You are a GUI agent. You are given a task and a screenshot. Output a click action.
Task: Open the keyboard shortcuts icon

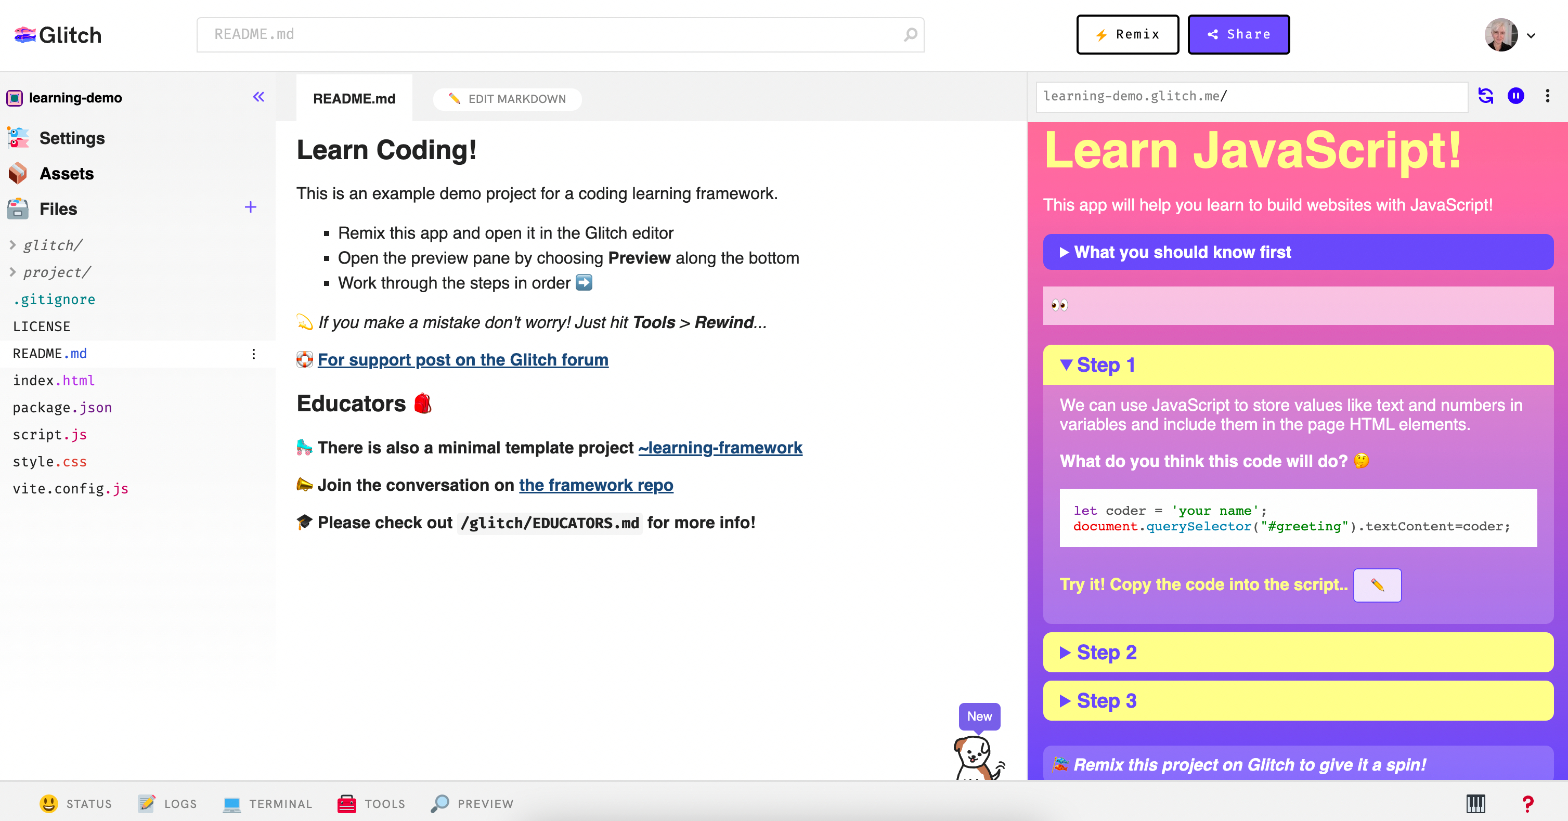click(1474, 804)
